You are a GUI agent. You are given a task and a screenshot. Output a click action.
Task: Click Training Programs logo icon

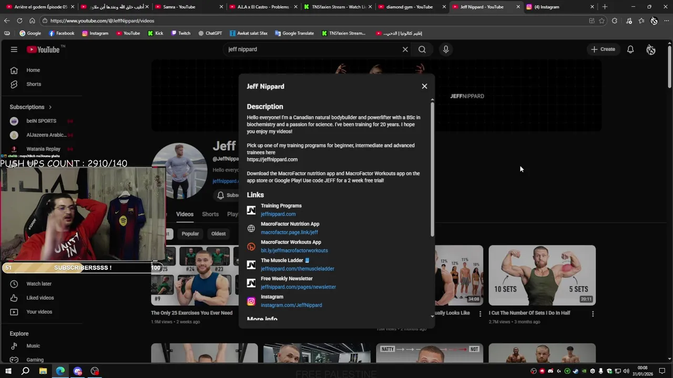click(251, 210)
